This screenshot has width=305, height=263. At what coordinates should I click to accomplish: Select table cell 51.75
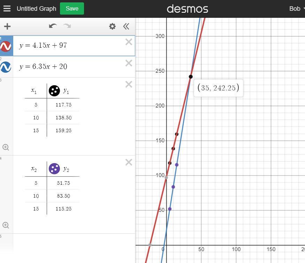[63, 183]
